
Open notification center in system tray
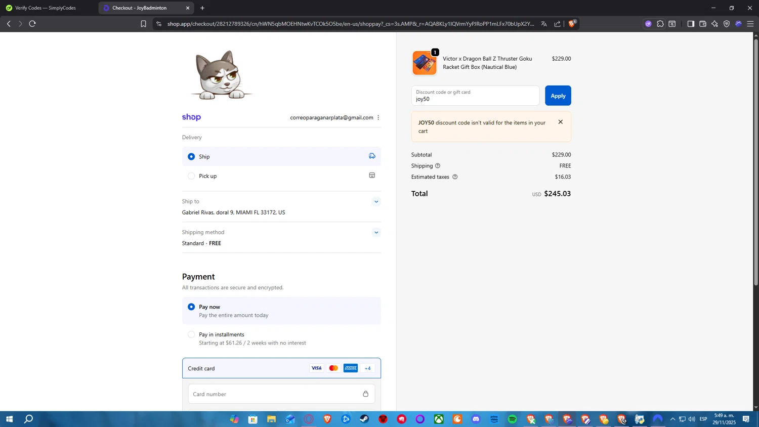click(x=746, y=419)
